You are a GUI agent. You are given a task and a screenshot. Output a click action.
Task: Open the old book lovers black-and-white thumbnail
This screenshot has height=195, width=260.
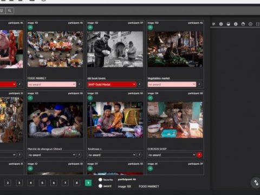coord(115,49)
